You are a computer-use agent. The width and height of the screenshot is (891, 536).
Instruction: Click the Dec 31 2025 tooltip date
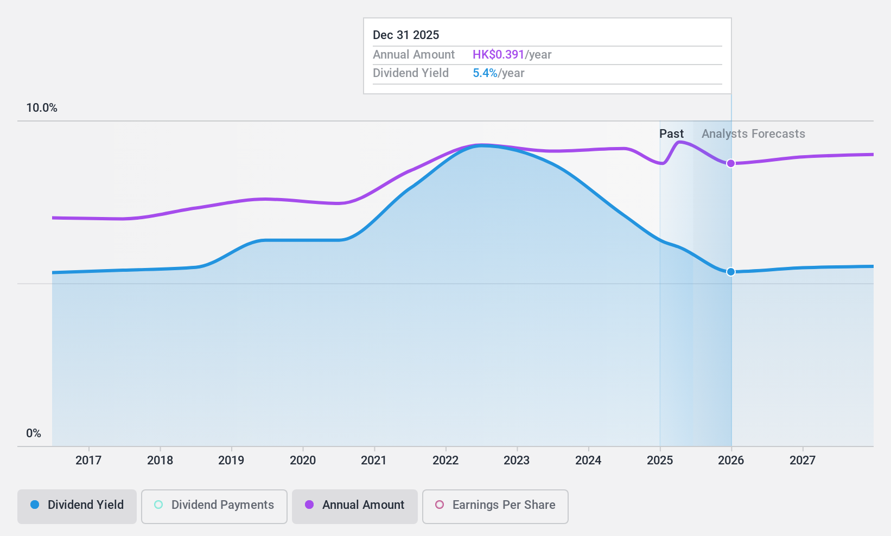pos(406,35)
